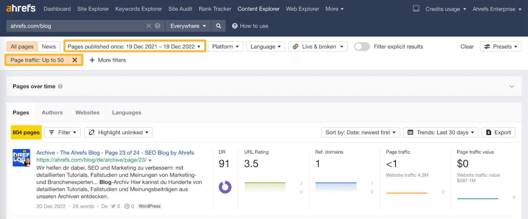Open the Filter dropdown near 804 pages
This screenshot has height=219, width=528.
(63, 132)
